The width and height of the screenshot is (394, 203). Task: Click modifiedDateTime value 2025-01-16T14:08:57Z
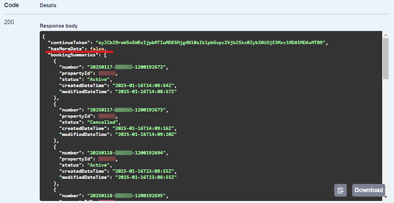pos(146,92)
